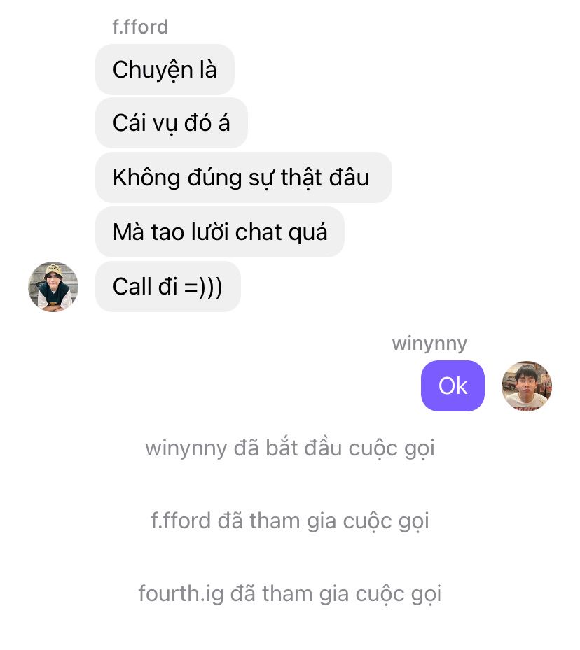580x650 pixels.
Task: Tap the 'Mà tao lười chat quá' bubble
Action: coord(220,232)
